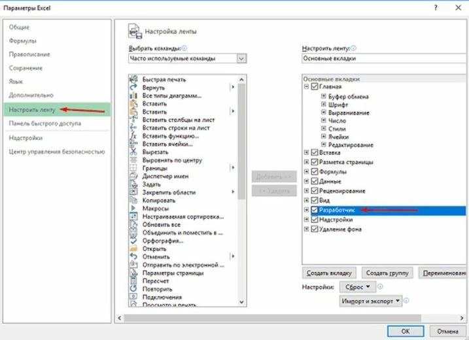Toggle the Формулы tab checkbox

315,172
